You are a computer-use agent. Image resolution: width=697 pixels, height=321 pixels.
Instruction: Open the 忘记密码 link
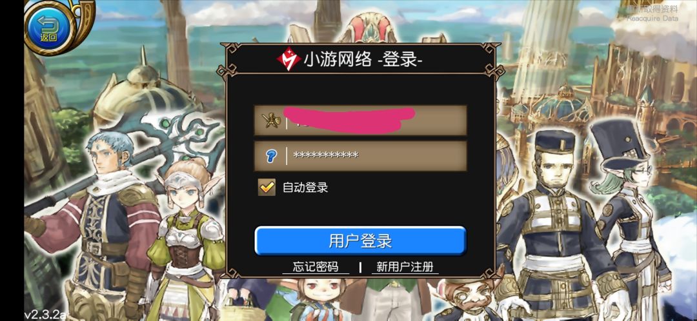tap(316, 266)
